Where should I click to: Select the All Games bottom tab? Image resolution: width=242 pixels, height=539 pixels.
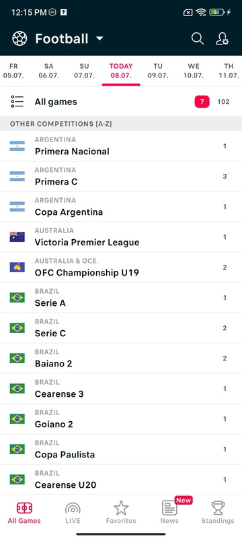(24, 513)
